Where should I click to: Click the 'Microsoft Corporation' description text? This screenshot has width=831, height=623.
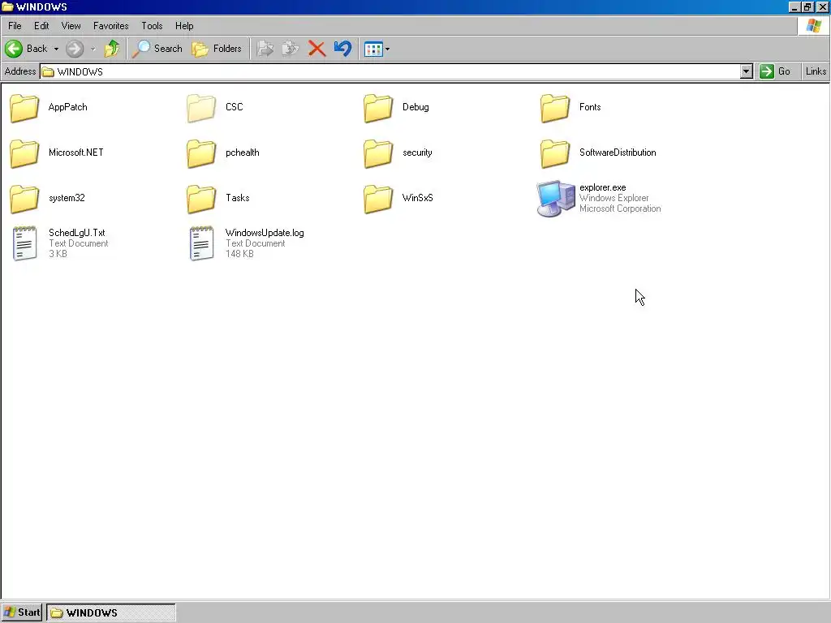[x=620, y=208]
